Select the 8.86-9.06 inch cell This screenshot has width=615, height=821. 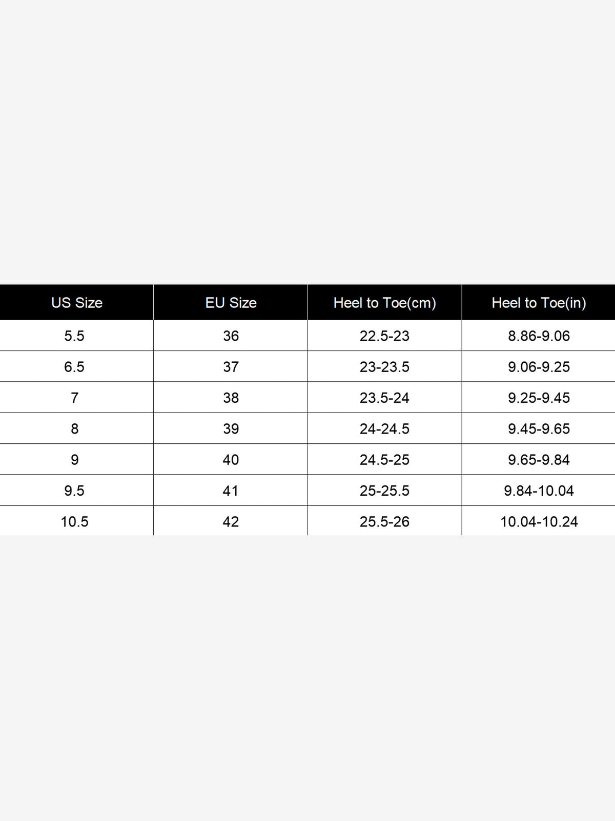click(x=539, y=336)
